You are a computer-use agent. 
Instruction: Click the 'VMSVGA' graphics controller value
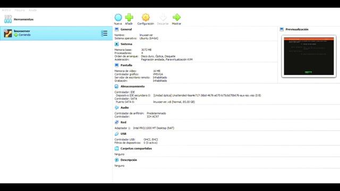point(158,74)
